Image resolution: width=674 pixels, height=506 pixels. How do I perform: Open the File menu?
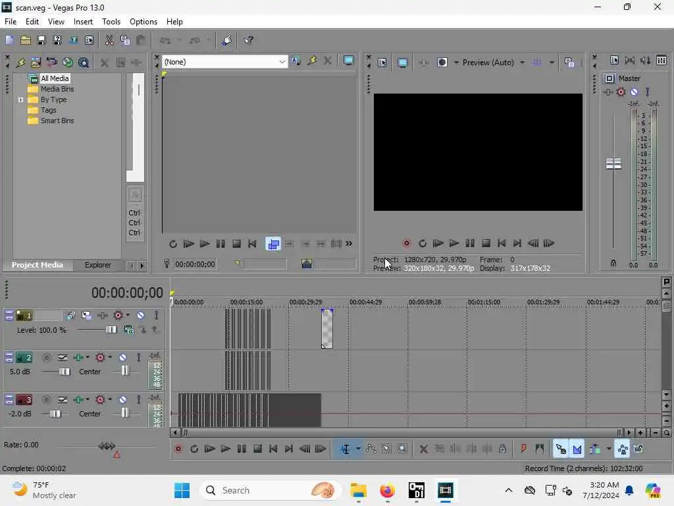pos(11,22)
